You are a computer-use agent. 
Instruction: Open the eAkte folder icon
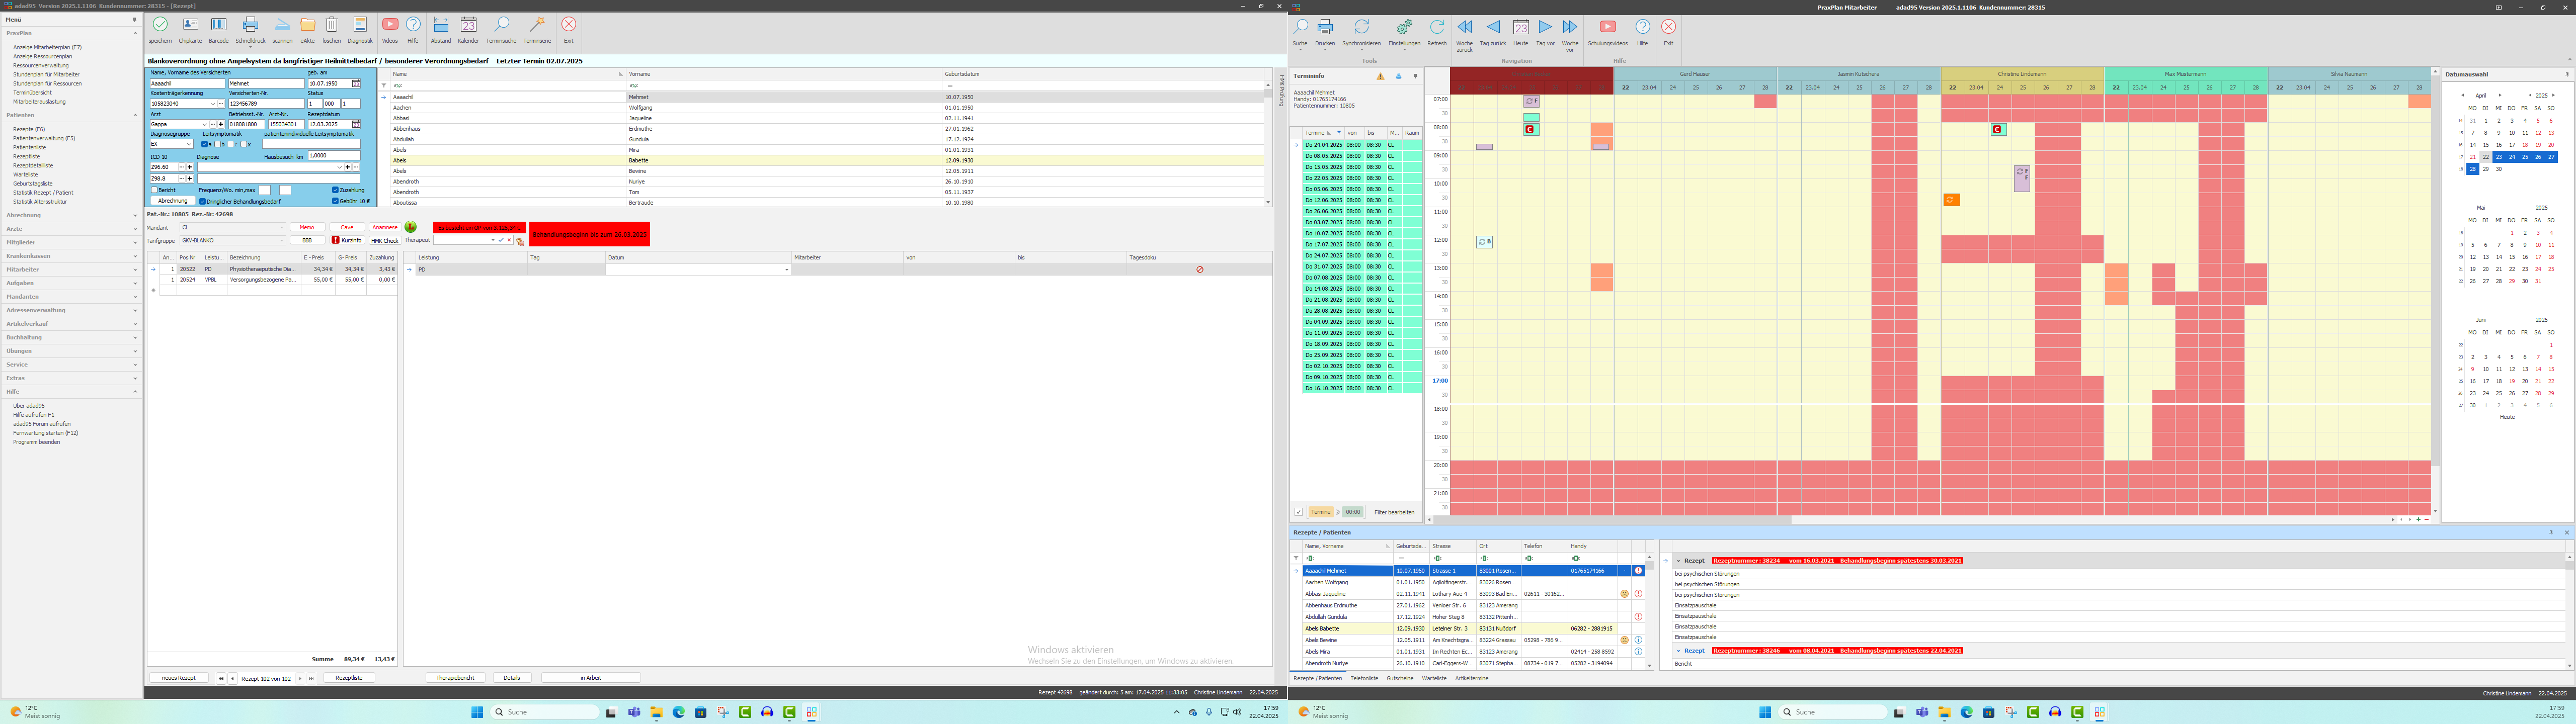308,25
